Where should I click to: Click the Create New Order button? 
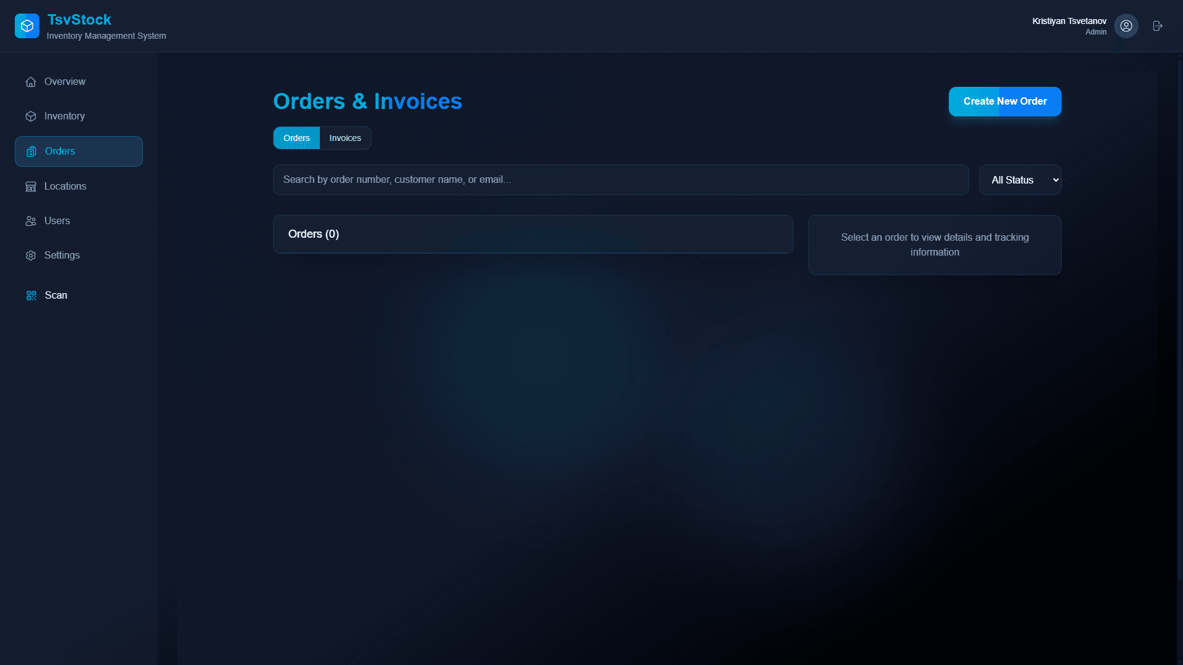tap(1004, 102)
